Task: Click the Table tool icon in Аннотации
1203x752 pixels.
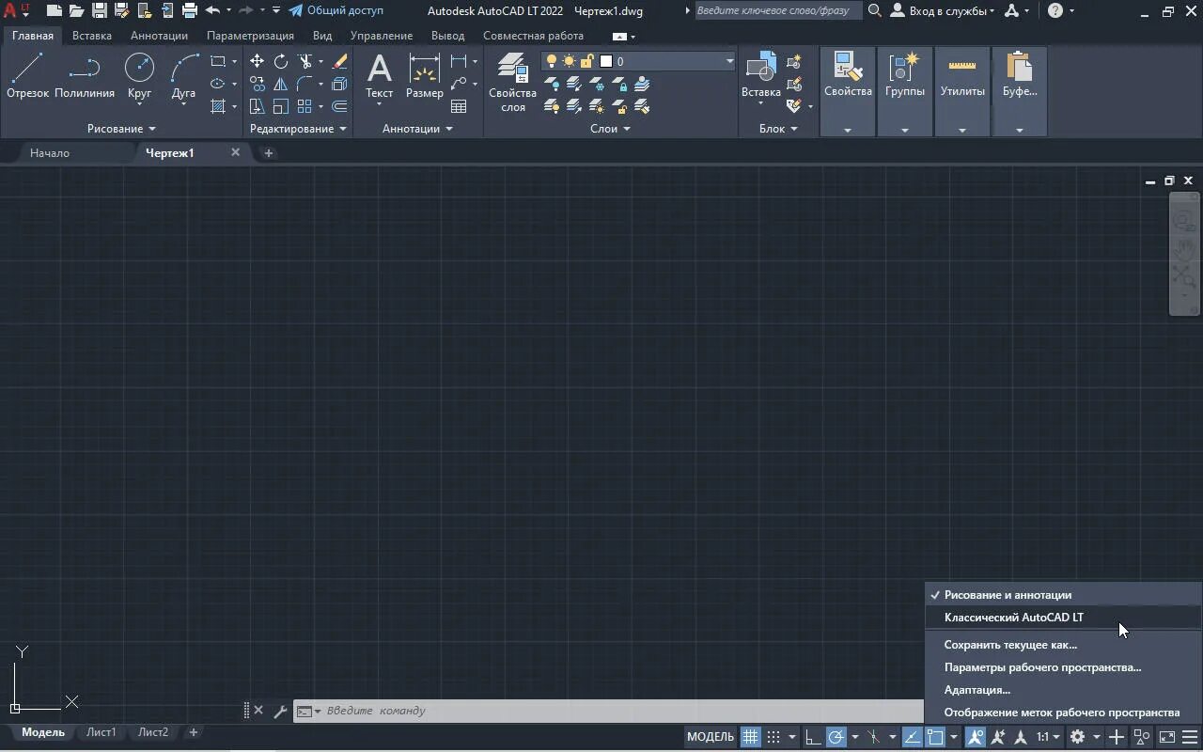Action: tap(459, 106)
